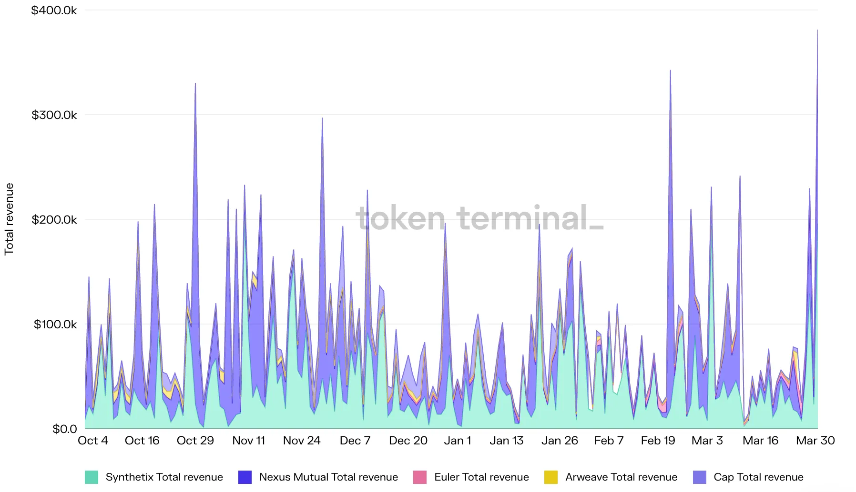
Task: Click the Arweave yellow legend swatch
Action: 551,477
